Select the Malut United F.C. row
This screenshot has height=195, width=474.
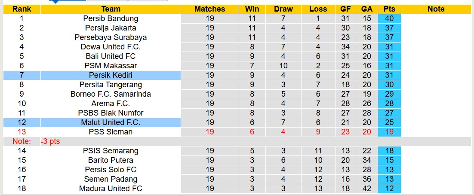(111, 122)
